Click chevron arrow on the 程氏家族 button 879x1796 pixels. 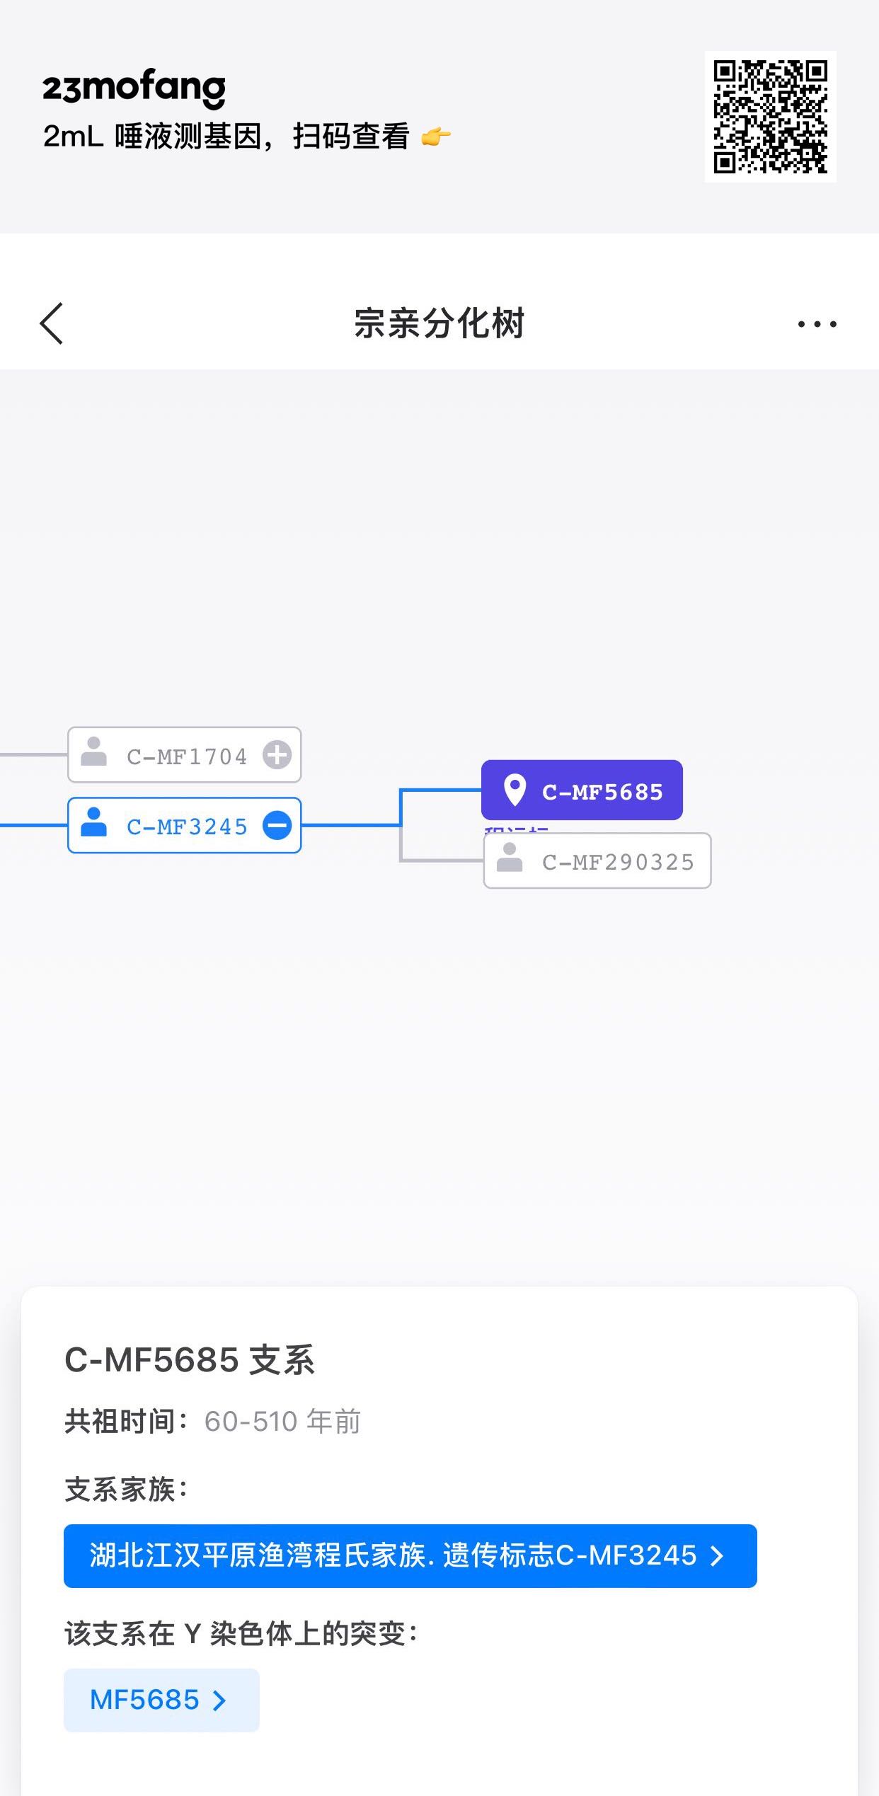point(717,1555)
